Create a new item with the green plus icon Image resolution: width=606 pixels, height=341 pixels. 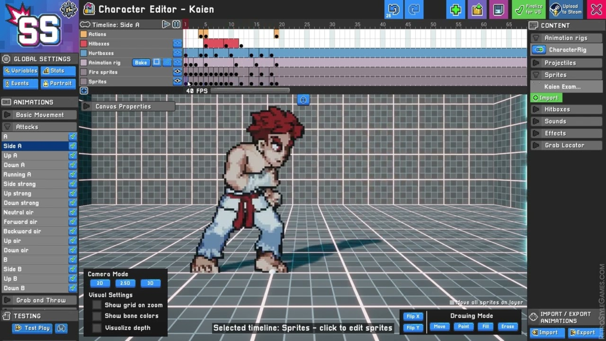click(x=455, y=9)
